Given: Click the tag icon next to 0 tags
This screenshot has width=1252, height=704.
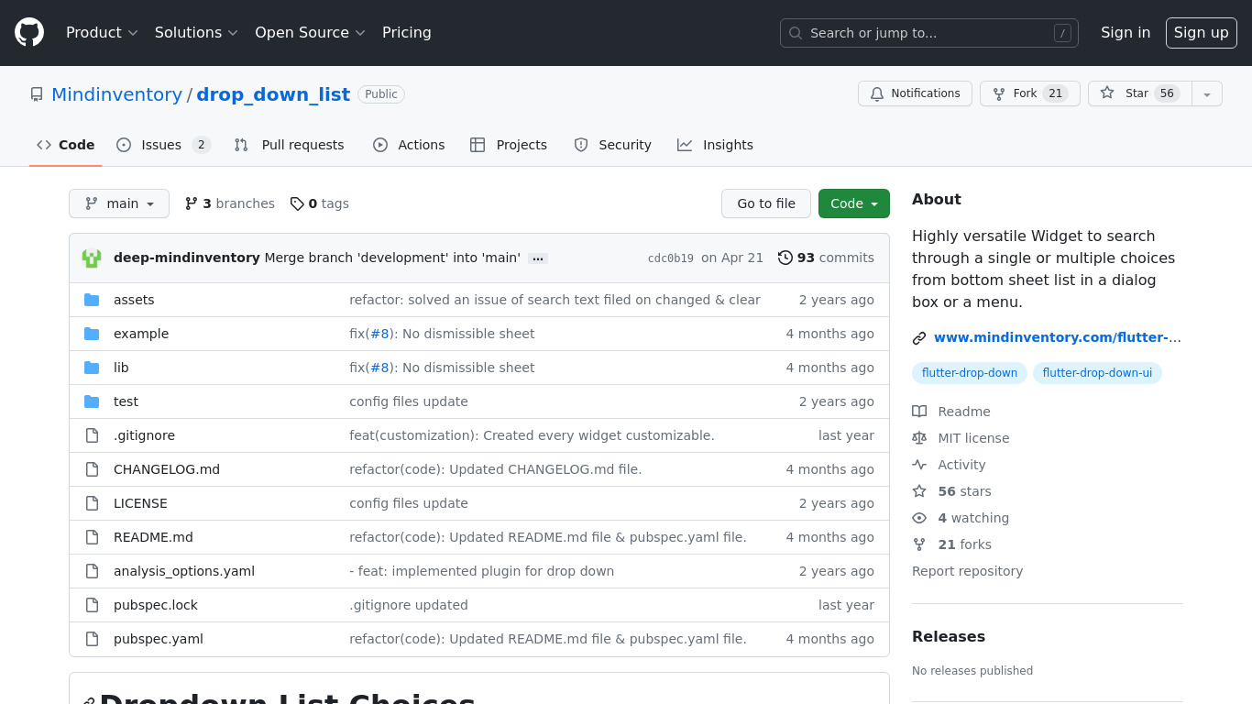Looking at the screenshot, I should [297, 203].
